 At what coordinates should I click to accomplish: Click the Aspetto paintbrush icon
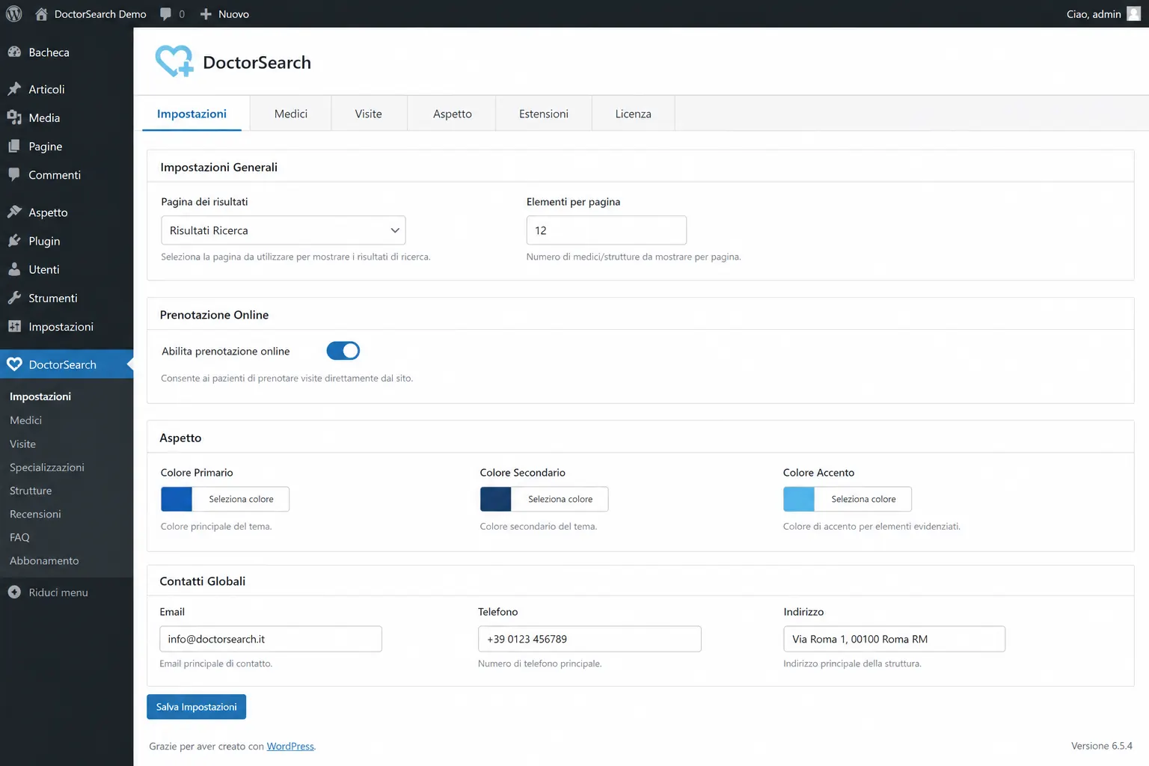[14, 212]
